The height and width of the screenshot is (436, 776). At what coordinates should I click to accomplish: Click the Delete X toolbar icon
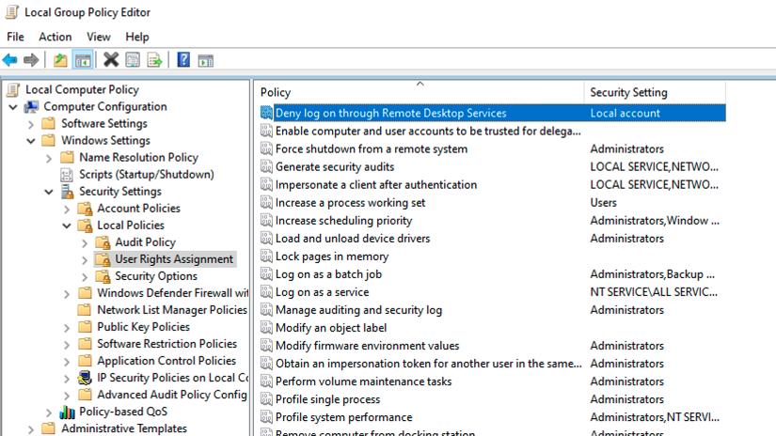click(x=111, y=60)
